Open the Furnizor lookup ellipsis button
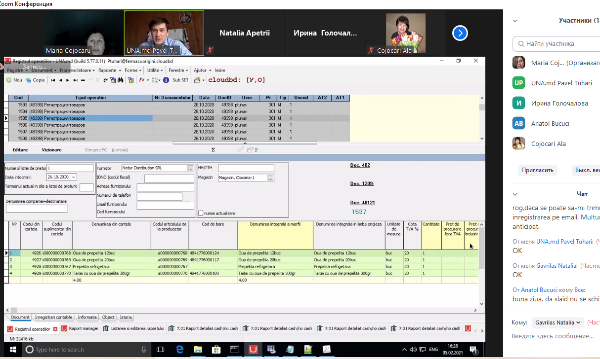 coord(190,168)
